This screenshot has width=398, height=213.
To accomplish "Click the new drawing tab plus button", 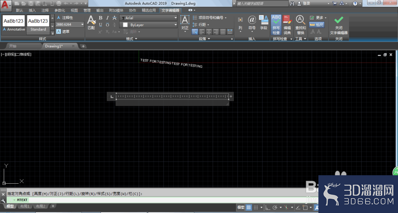I will coord(83,46).
